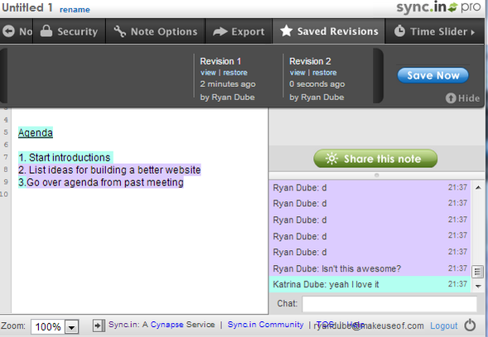Click the Save Now button
This screenshot has height=337, width=488.
coord(433,75)
